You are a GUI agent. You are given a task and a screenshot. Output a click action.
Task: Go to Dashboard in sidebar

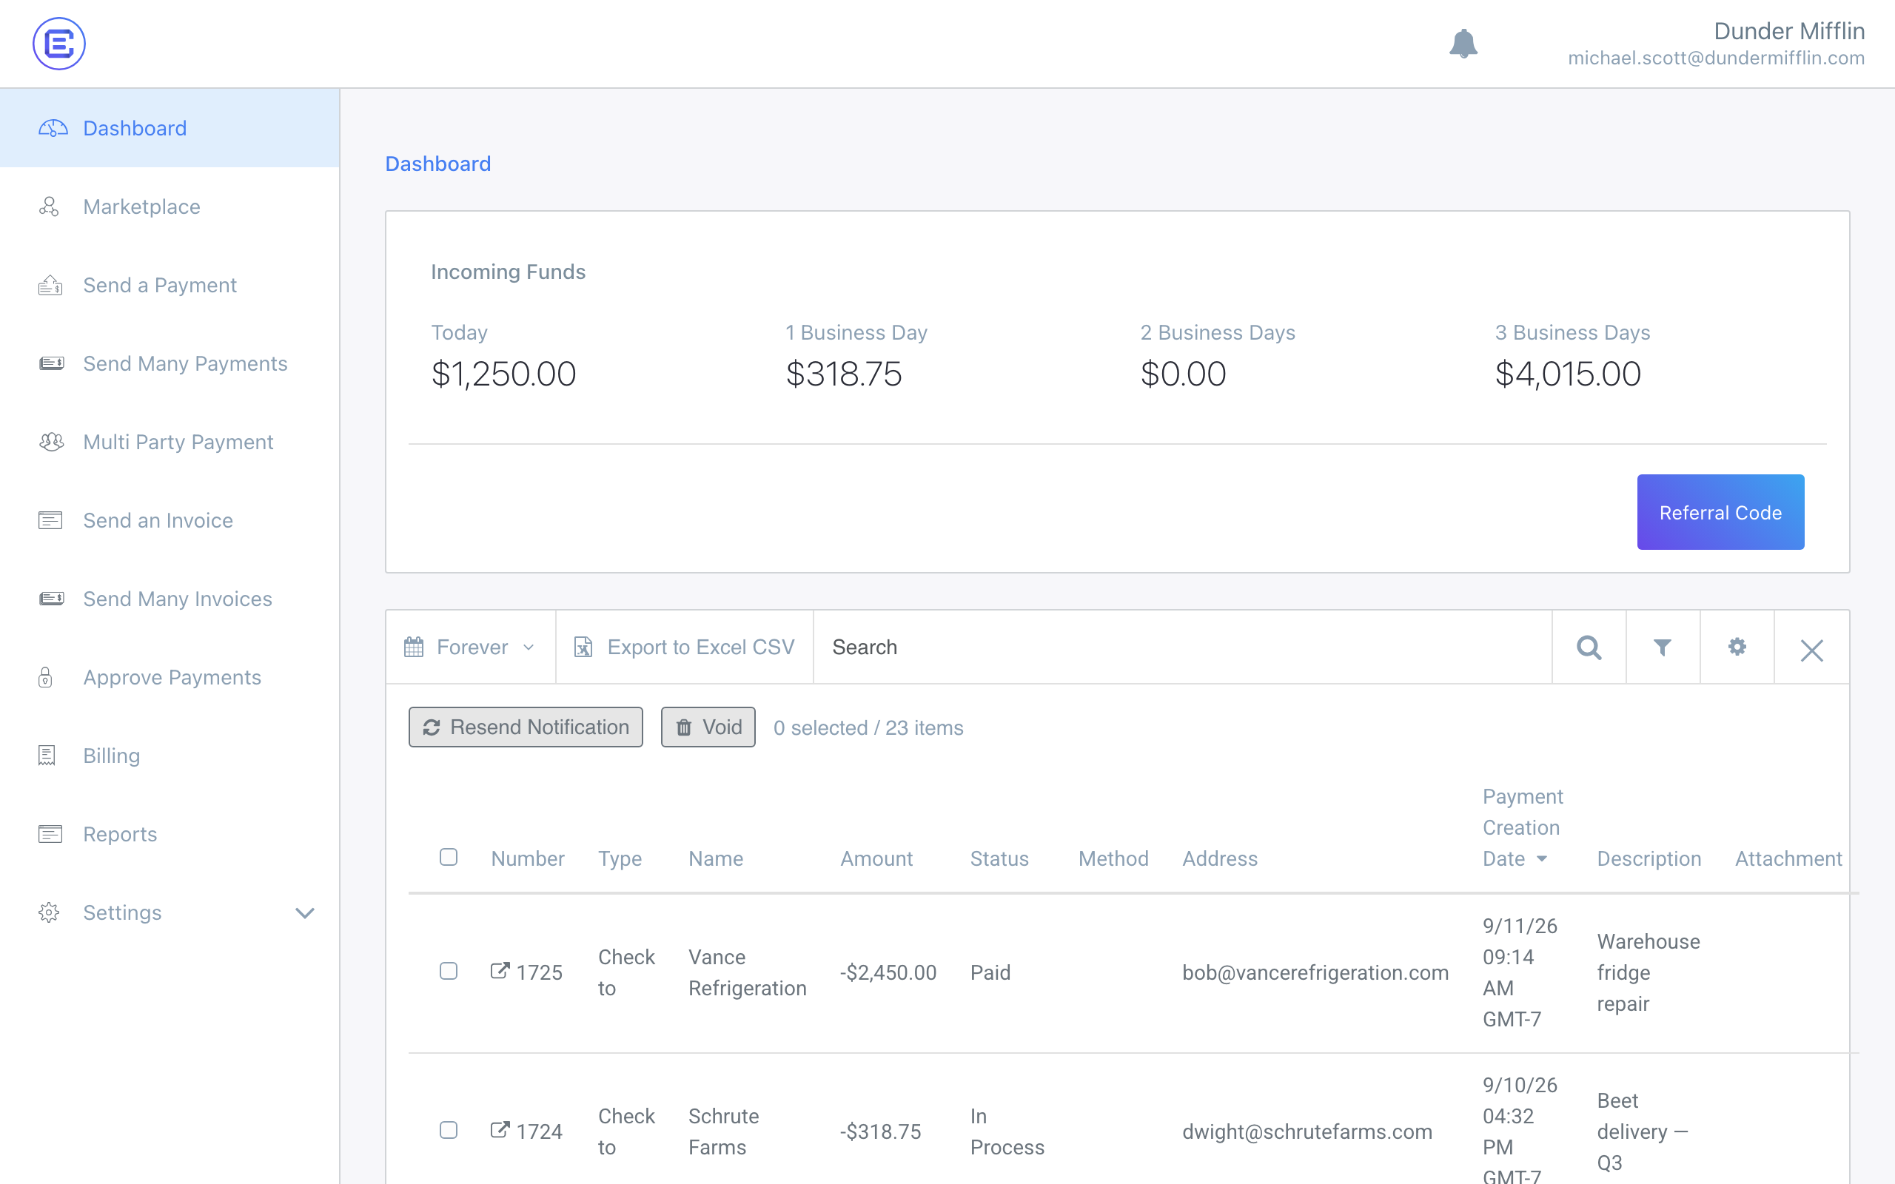[170, 129]
